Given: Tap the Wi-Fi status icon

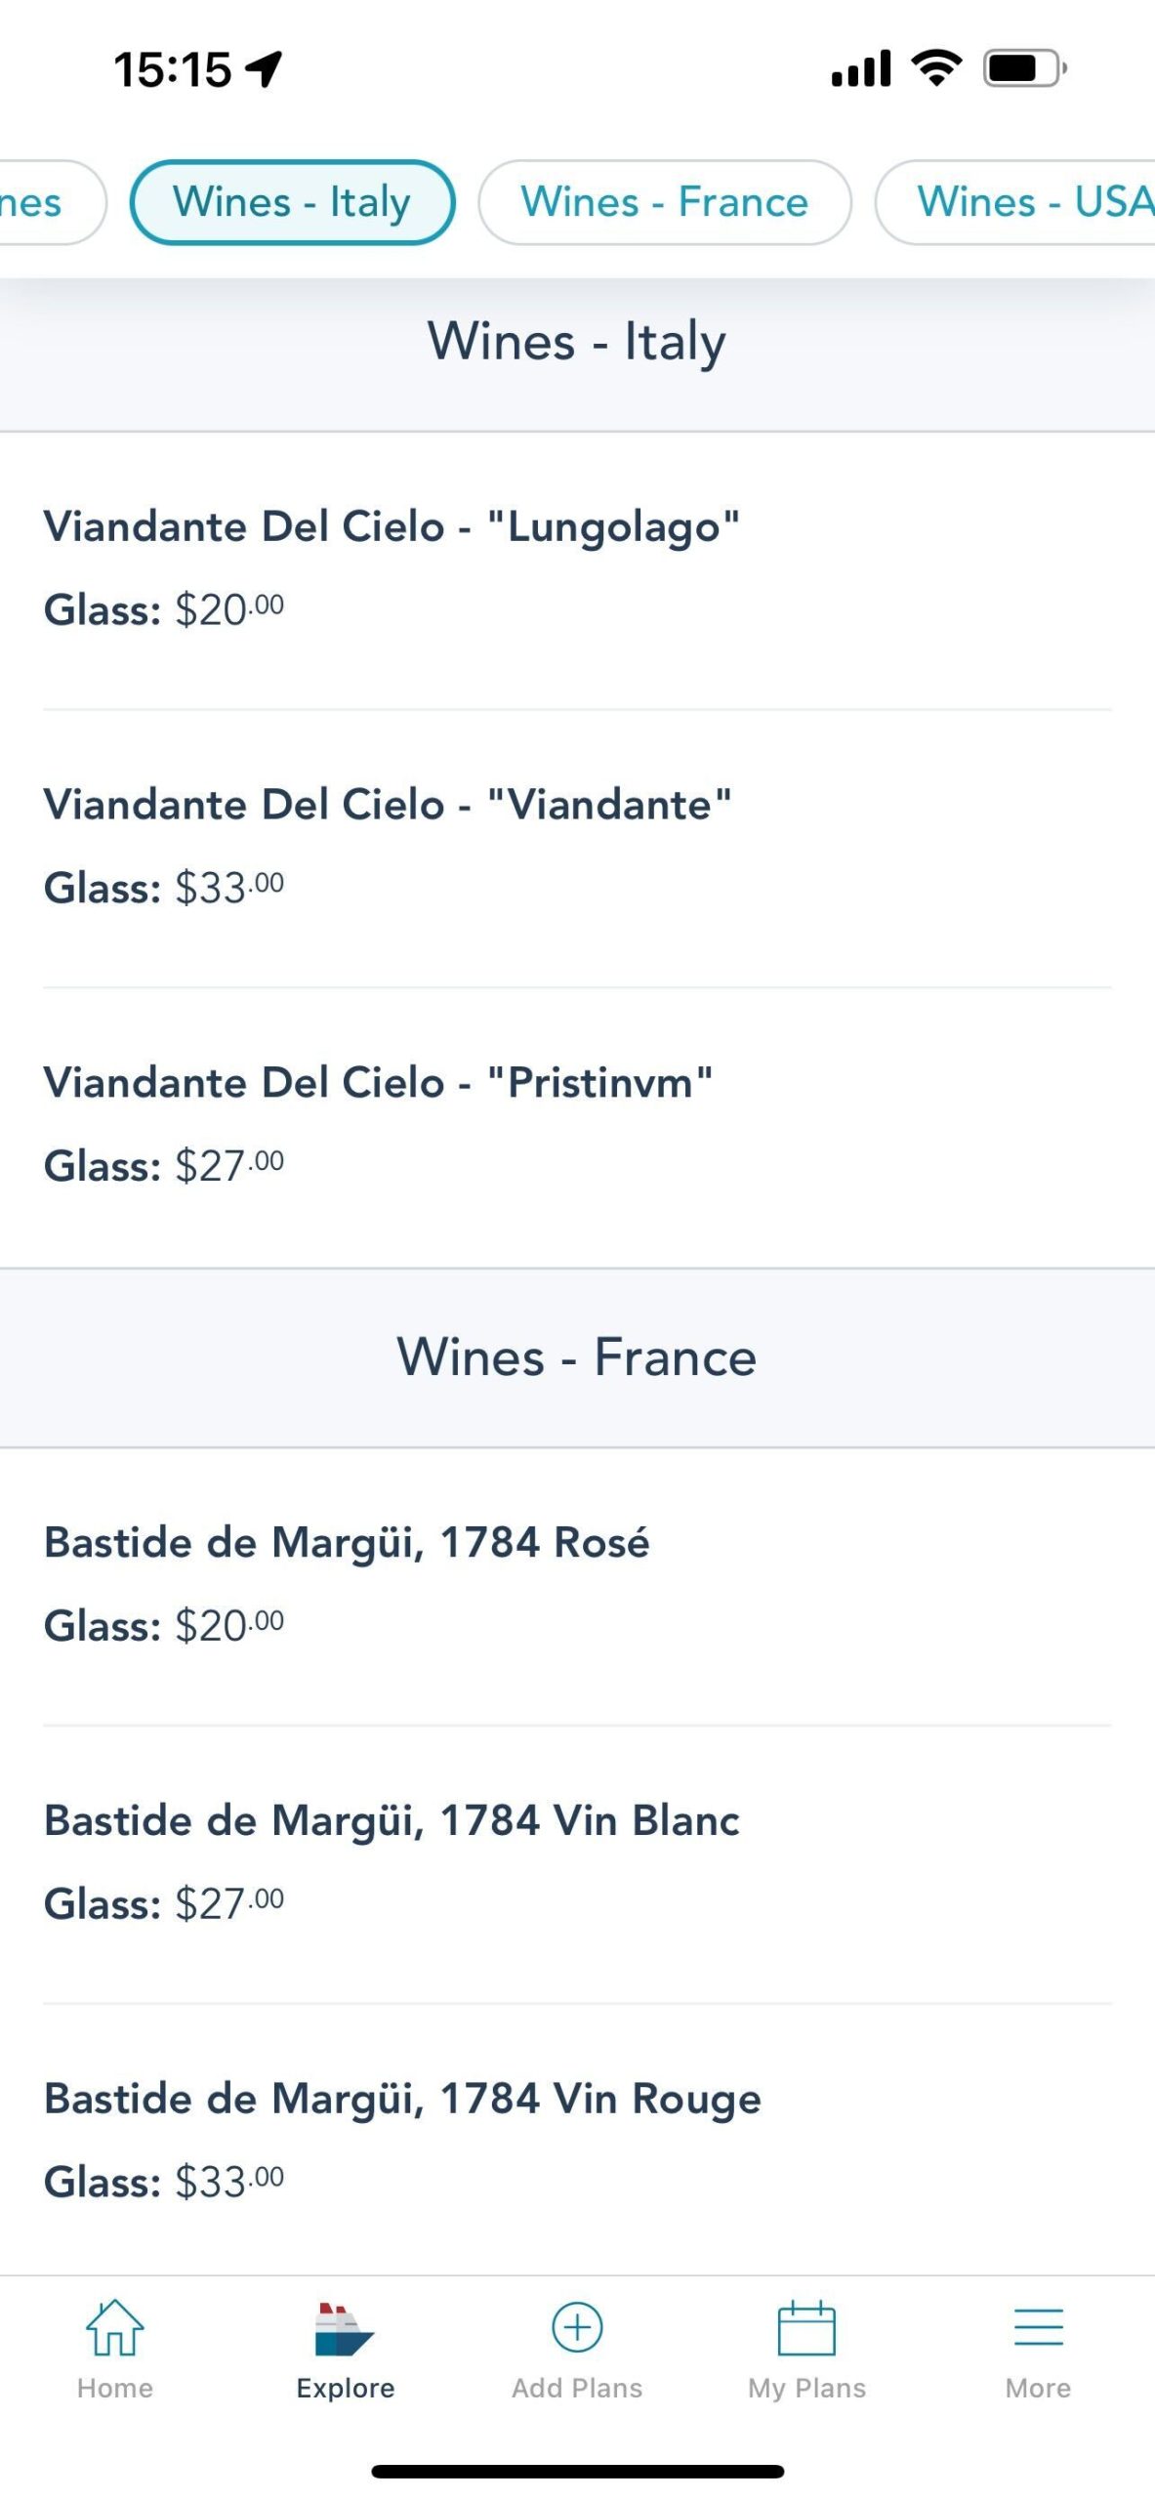Looking at the screenshot, I should tap(936, 68).
